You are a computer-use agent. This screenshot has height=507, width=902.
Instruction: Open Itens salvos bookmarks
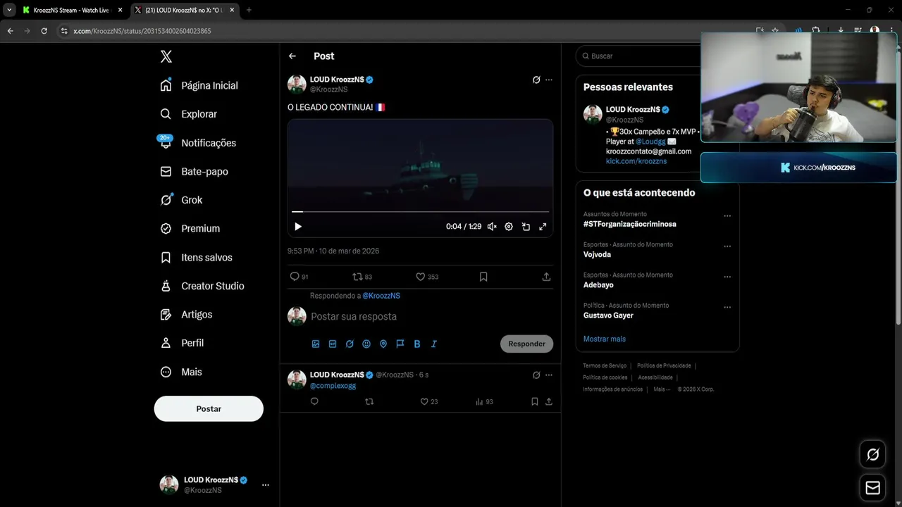[196, 258]
